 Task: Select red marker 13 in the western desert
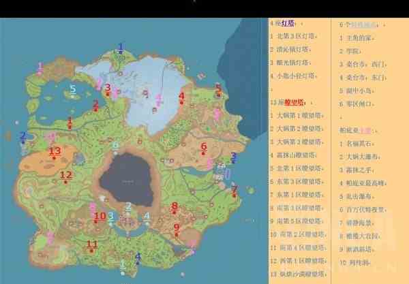pos(55,153)
